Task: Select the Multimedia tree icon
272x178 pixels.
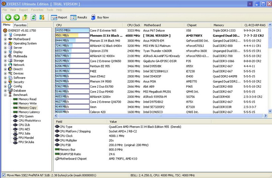Action: 11,56
